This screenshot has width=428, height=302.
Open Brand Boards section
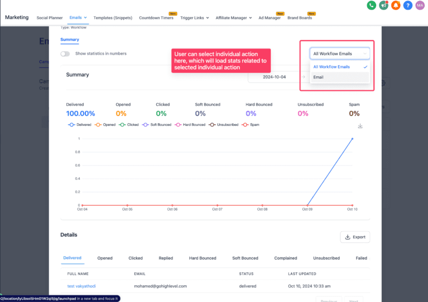pyautogui.click(x=299, y=18)
